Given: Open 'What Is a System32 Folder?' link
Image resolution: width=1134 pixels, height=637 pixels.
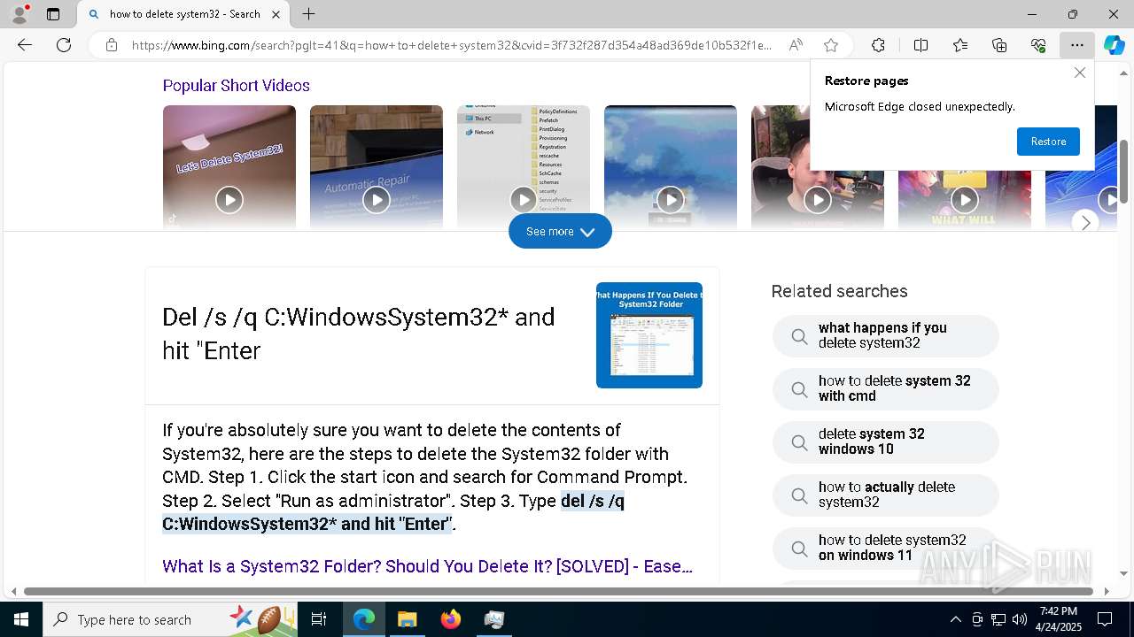Looking at the screenshot, I should click(427, 566).
